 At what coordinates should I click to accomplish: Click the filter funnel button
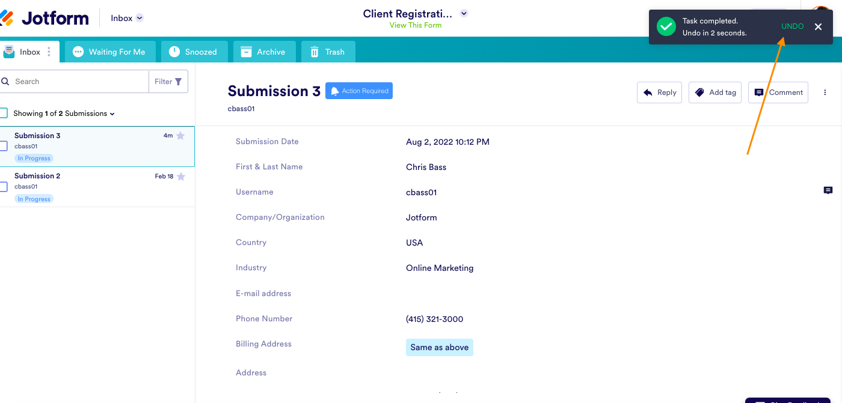point(168,82)
